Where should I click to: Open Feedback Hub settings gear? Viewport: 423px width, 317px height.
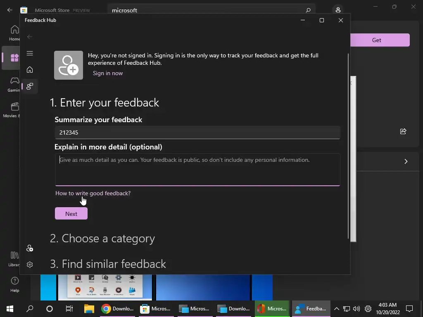tap(30, 265)
